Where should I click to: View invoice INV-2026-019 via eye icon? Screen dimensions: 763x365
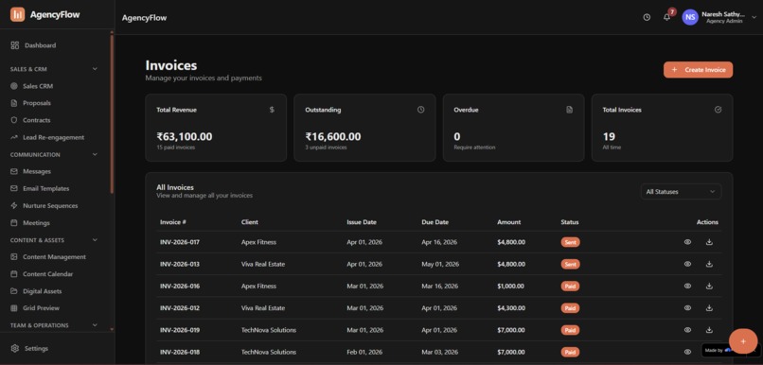[x=687, y=329]
